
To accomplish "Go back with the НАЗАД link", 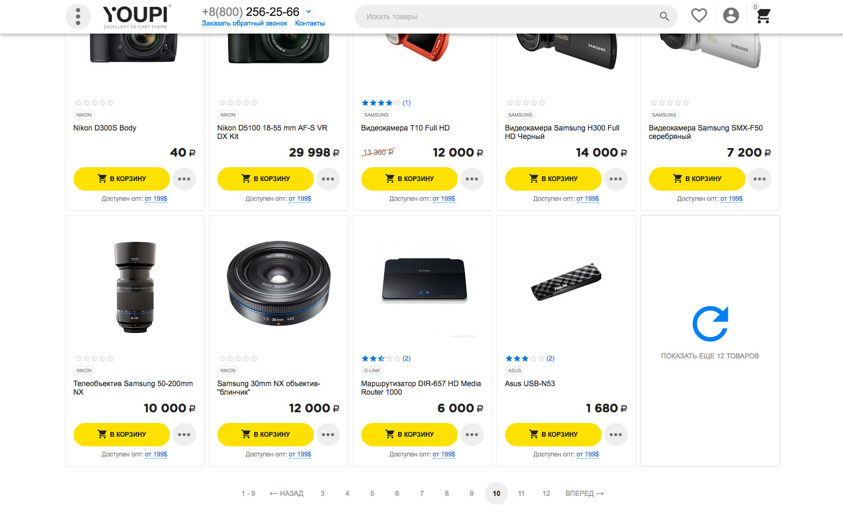I will (287, 494).
